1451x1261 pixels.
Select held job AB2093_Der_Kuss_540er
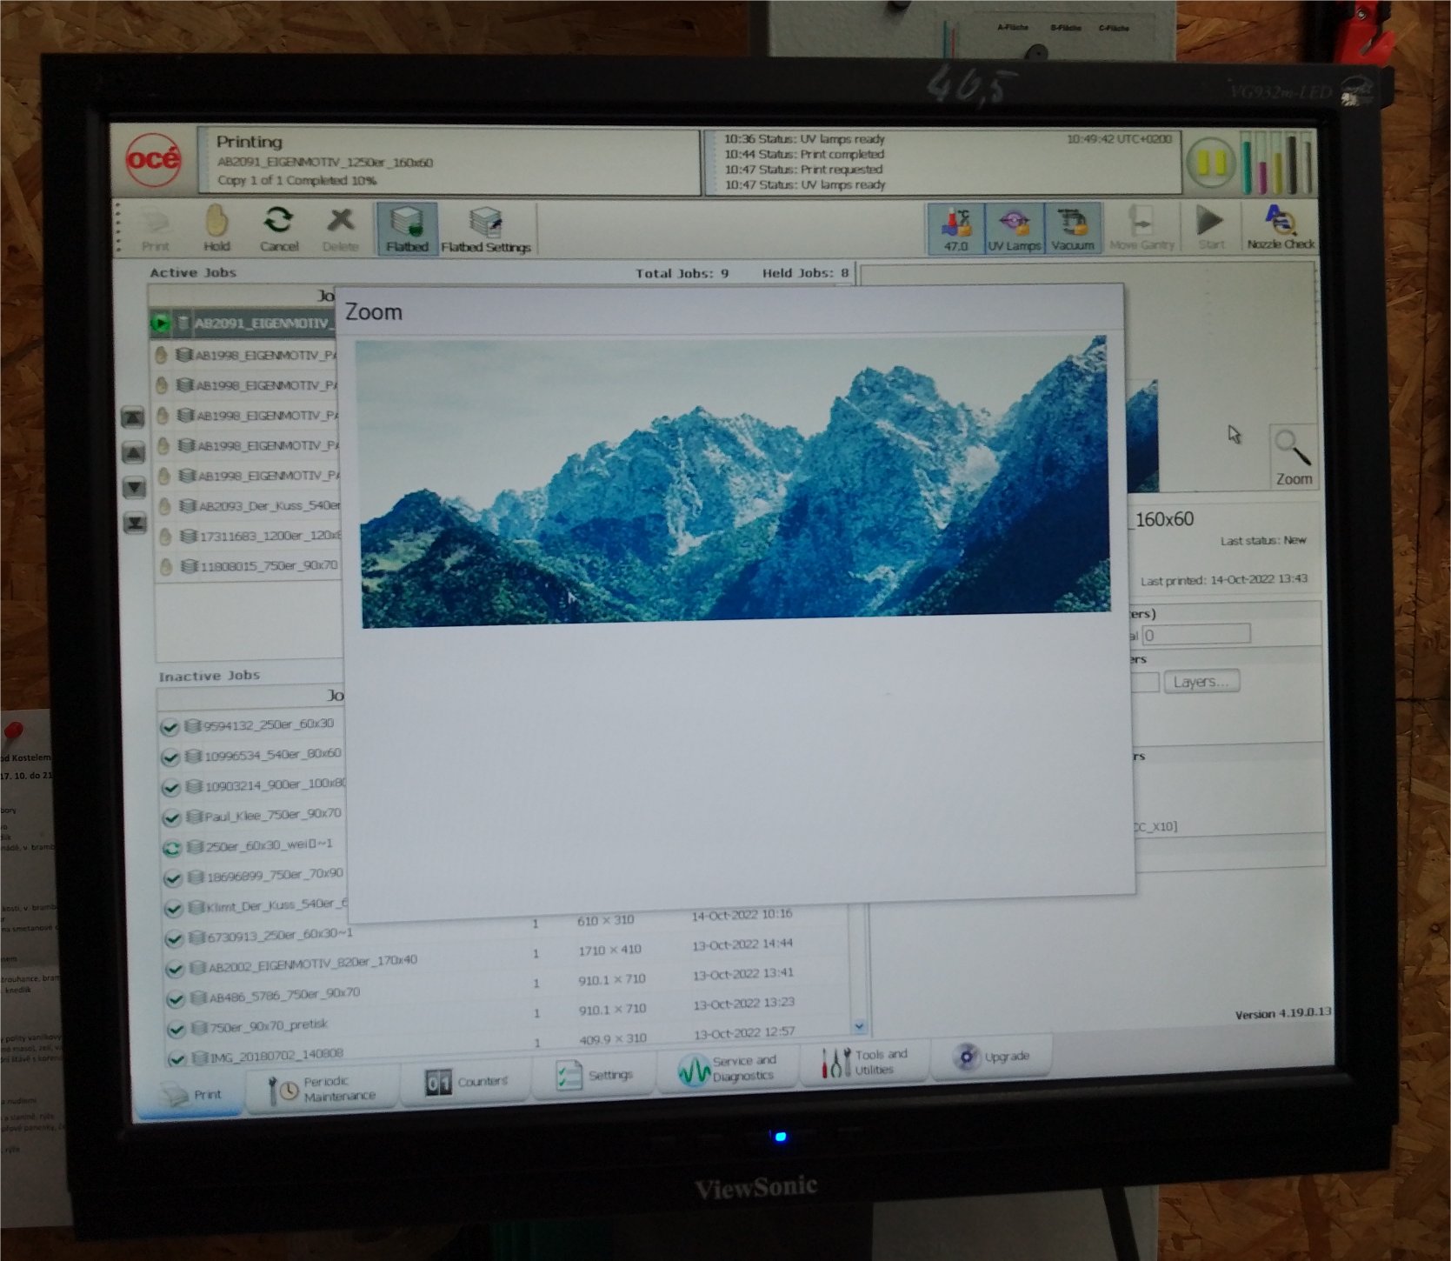[x=250, y=505]
